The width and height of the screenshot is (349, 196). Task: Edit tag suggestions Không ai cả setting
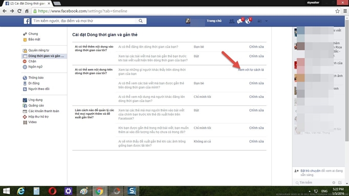click(257, 141)
